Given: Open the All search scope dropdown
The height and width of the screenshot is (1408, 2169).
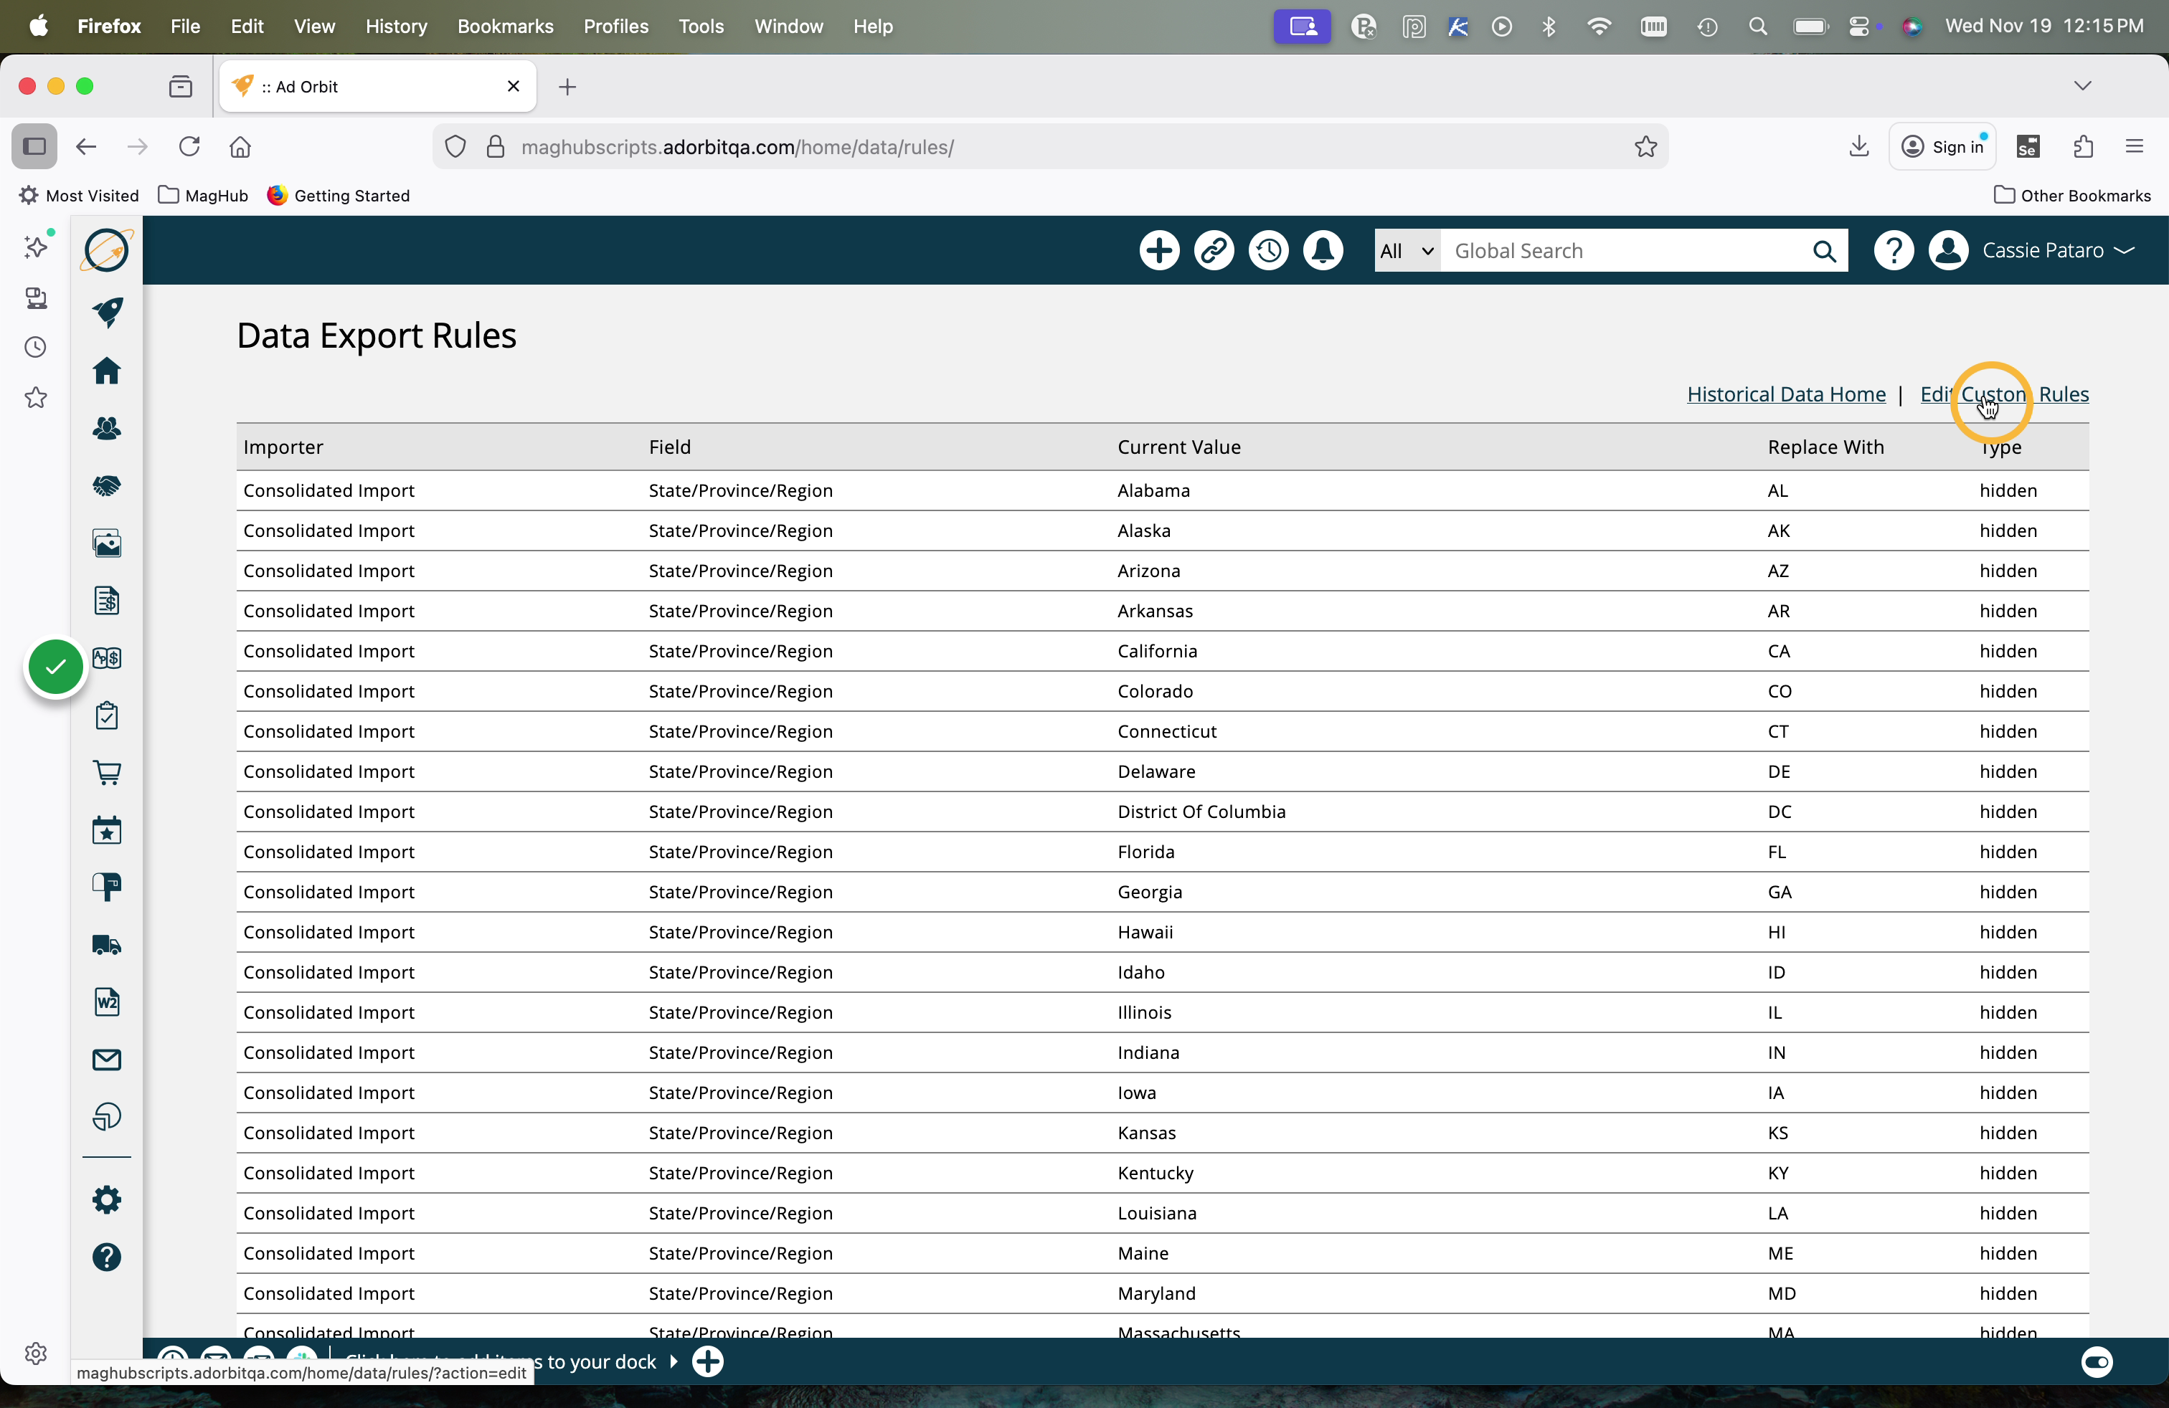Looking at the screenshot, I should (x=1407, y=250).
